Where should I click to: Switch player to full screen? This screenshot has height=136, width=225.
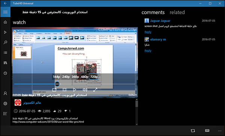click(95, 90)
